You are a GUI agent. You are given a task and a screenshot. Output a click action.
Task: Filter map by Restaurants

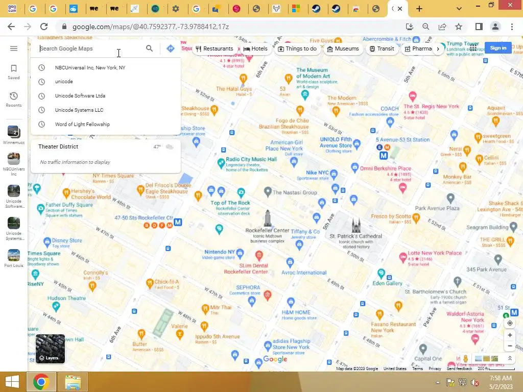(215, 48)
